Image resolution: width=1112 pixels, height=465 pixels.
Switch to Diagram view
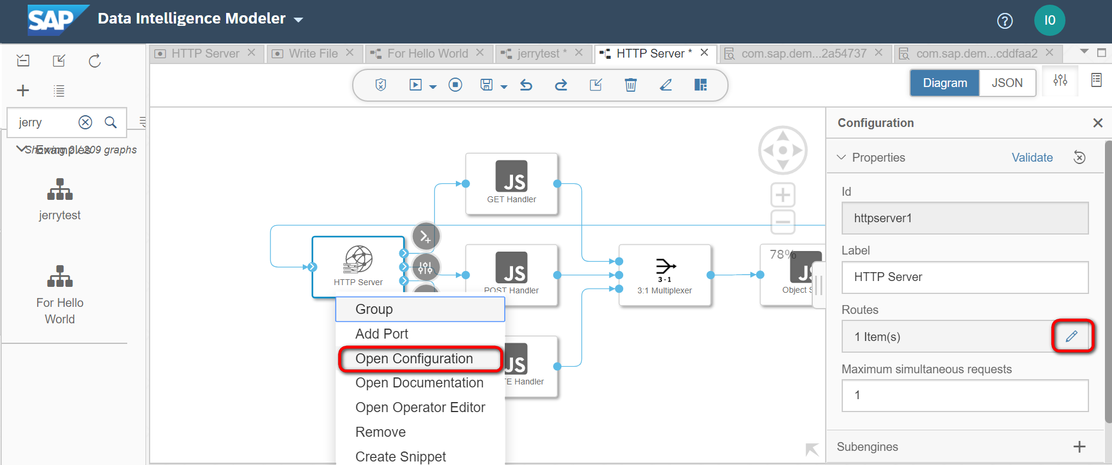point(945,83)
